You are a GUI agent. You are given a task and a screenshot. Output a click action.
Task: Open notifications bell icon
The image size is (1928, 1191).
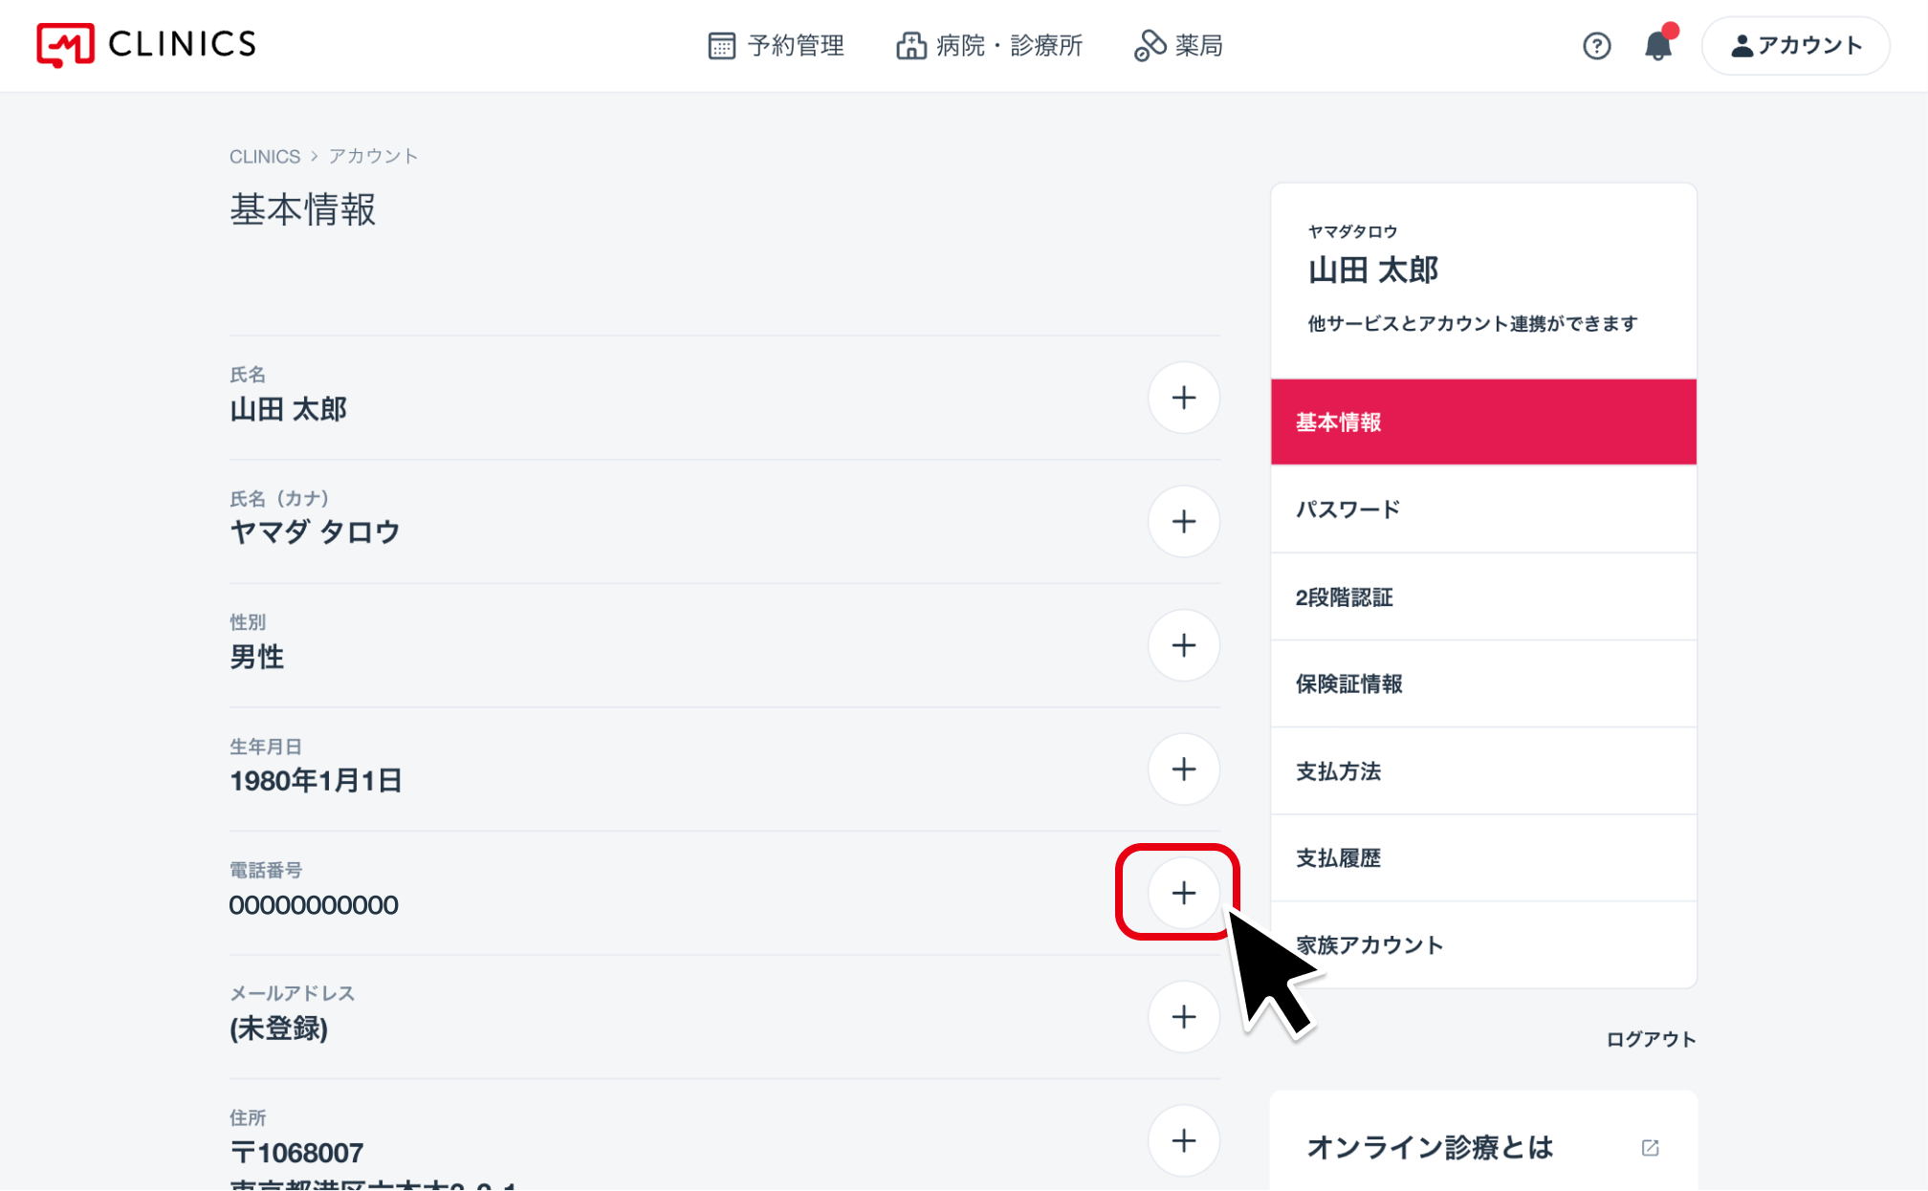pyautogui.click(x=1658, y=45)
